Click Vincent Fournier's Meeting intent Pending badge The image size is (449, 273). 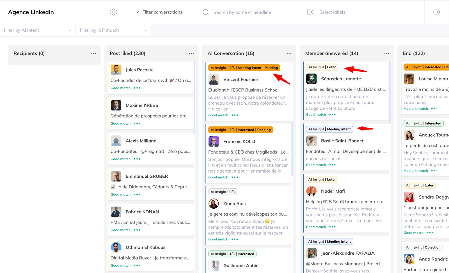pos(244,68)
